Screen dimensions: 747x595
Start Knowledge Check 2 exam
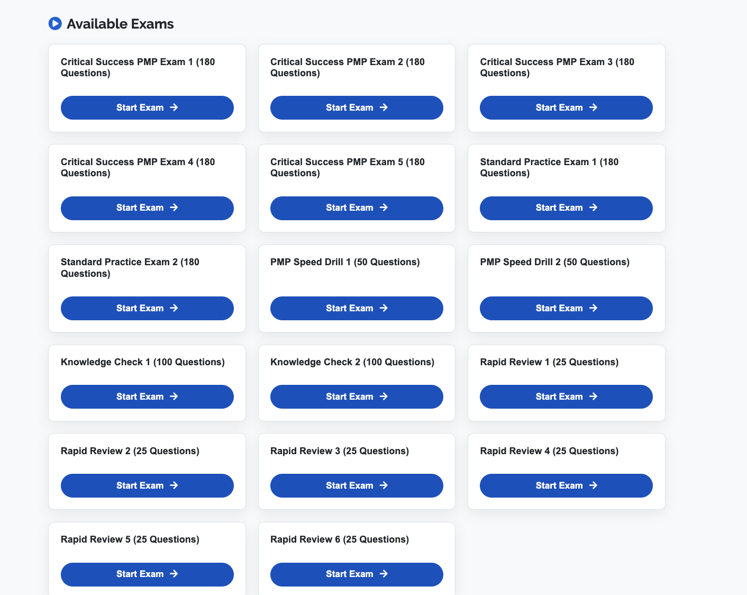coord(357,396)
